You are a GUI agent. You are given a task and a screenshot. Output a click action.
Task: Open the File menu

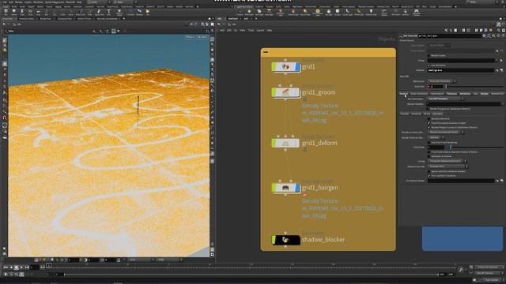click(x=5, y=2)
